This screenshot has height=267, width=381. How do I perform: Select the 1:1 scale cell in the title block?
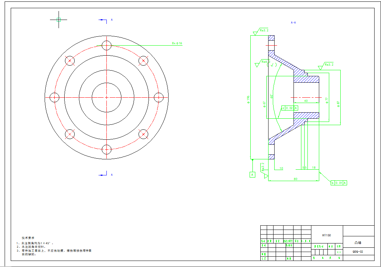[339, 252]
